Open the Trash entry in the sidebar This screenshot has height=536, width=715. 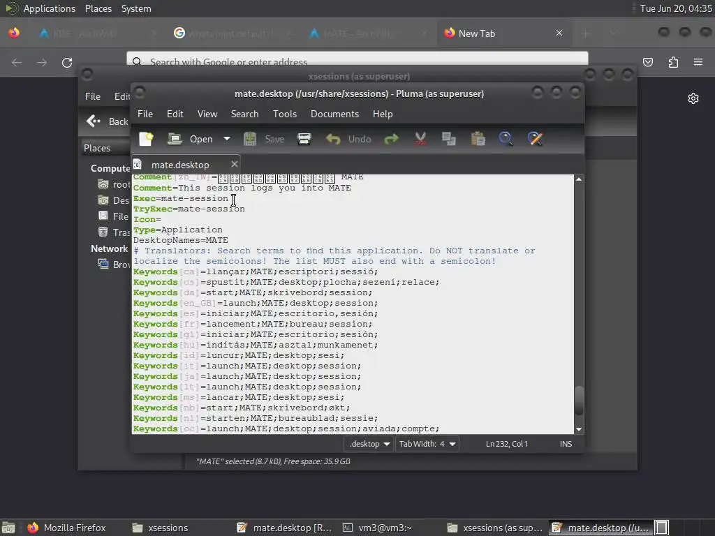point(114,232)
